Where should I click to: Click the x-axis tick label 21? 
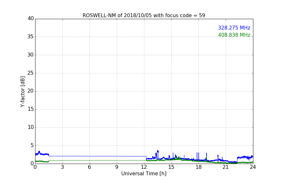226,167
